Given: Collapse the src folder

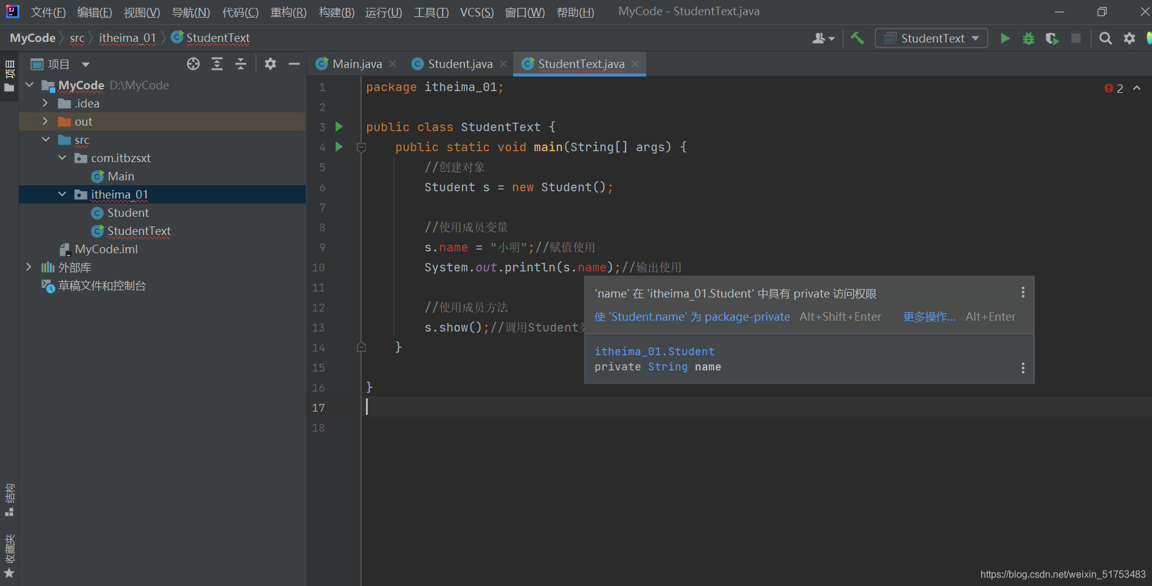Looking at the screenshot, I should coord(46,140).
